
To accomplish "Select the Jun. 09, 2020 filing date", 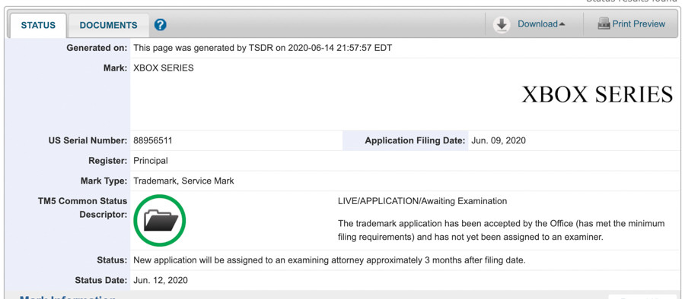I will pyautogui.click(x=499, y=141).
